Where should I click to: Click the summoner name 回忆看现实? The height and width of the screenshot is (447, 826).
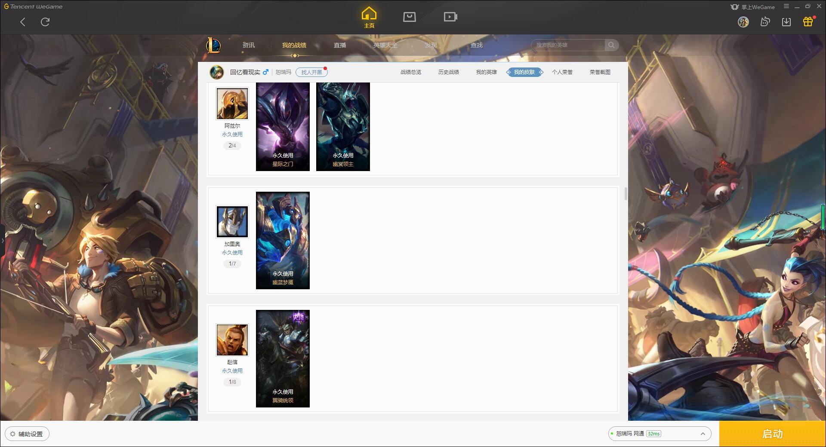coord(245,72)
